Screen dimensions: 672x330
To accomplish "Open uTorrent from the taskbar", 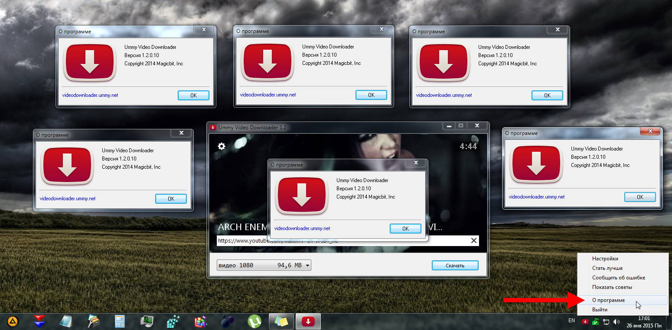I will [254, 321].
